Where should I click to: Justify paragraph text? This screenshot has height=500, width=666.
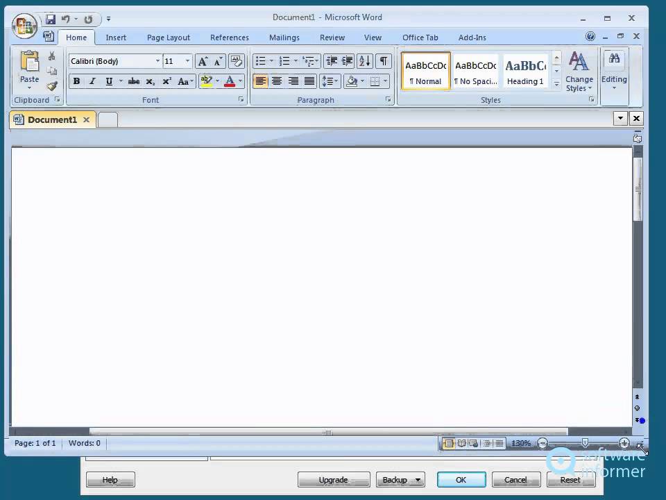(309, 81)
